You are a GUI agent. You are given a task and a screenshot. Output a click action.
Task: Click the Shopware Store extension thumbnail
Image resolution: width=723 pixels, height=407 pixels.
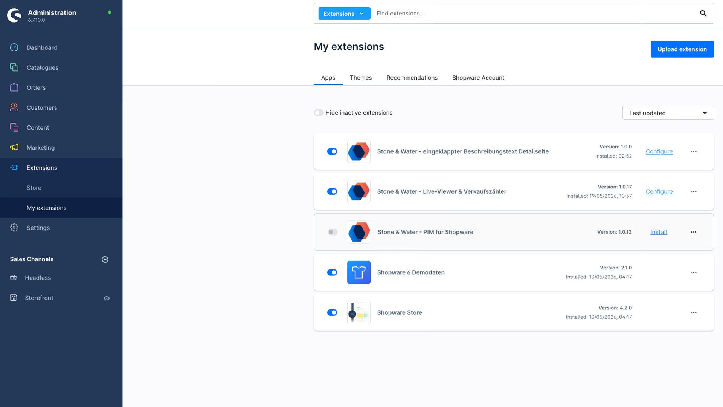click(x=359, y=312)
